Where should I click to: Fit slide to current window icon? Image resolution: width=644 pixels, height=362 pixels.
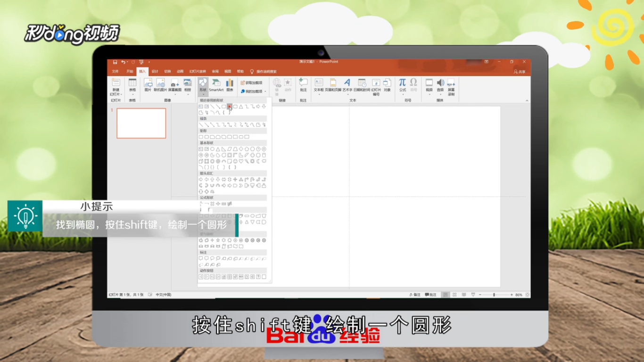[527, 295]
